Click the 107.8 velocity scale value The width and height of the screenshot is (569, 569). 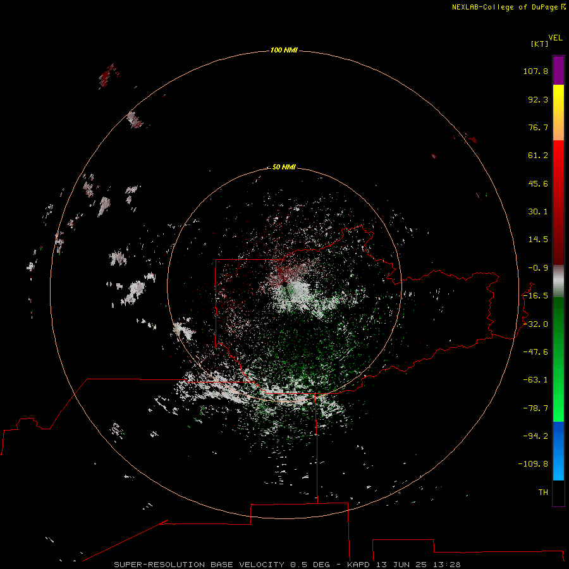point(535,71)
